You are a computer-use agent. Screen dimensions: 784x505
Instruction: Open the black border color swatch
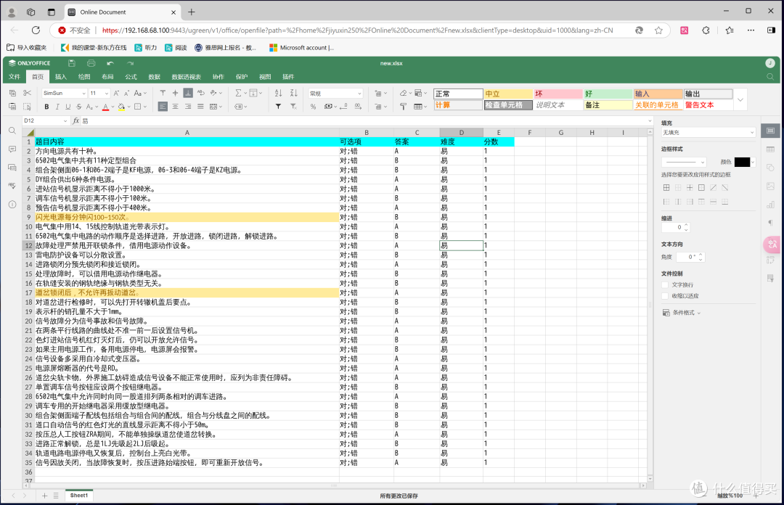[x=742, y=162]
